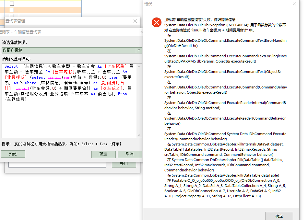Open the 内部数据源 data source dropdown arrow

[x=139, y=50]
